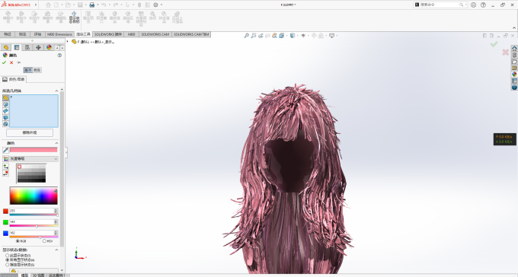Open the Home pane in right task pane

tap(514, 48)
